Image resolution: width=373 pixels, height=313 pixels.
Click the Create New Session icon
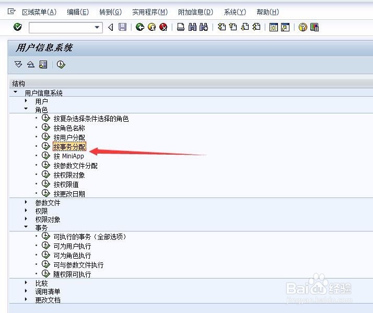tap(274, 27)
